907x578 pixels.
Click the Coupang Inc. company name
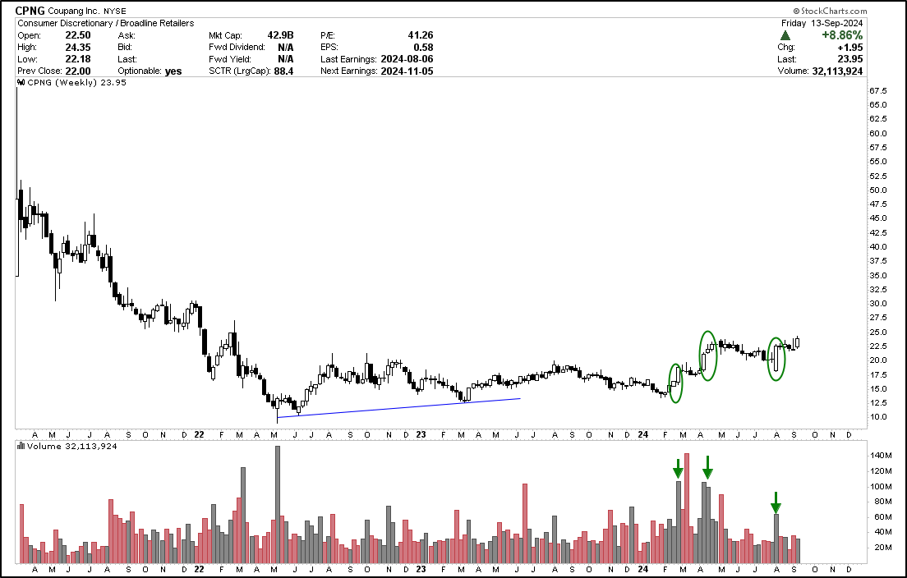pyautogui.click(x=74, y=11)
